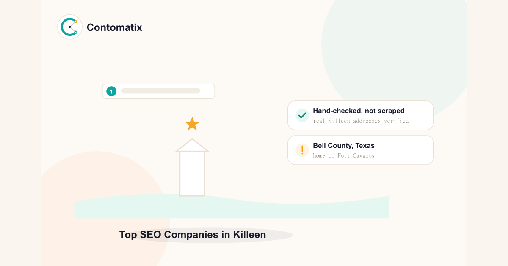Click the 'Bell County, Texas' heading

(344, 146)
